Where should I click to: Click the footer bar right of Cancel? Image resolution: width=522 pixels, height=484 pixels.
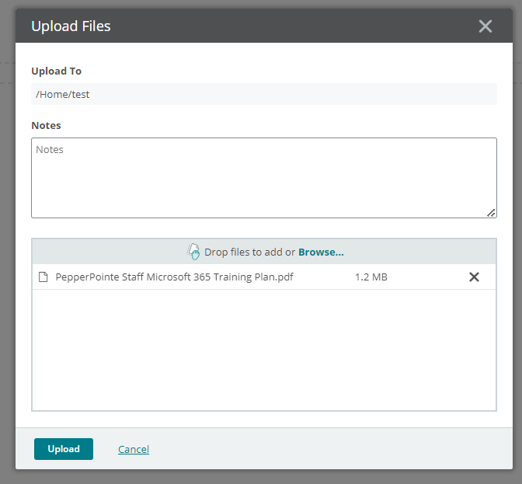click(326, 449)
